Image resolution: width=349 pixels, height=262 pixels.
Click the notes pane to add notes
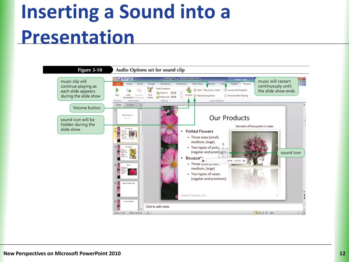click(x=223, y=206)
